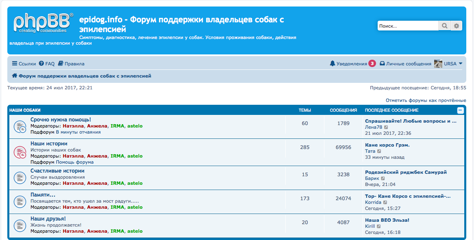Jump to latest post icon beside Kirill
474x240 pixels.
click(x=378, y=226)
